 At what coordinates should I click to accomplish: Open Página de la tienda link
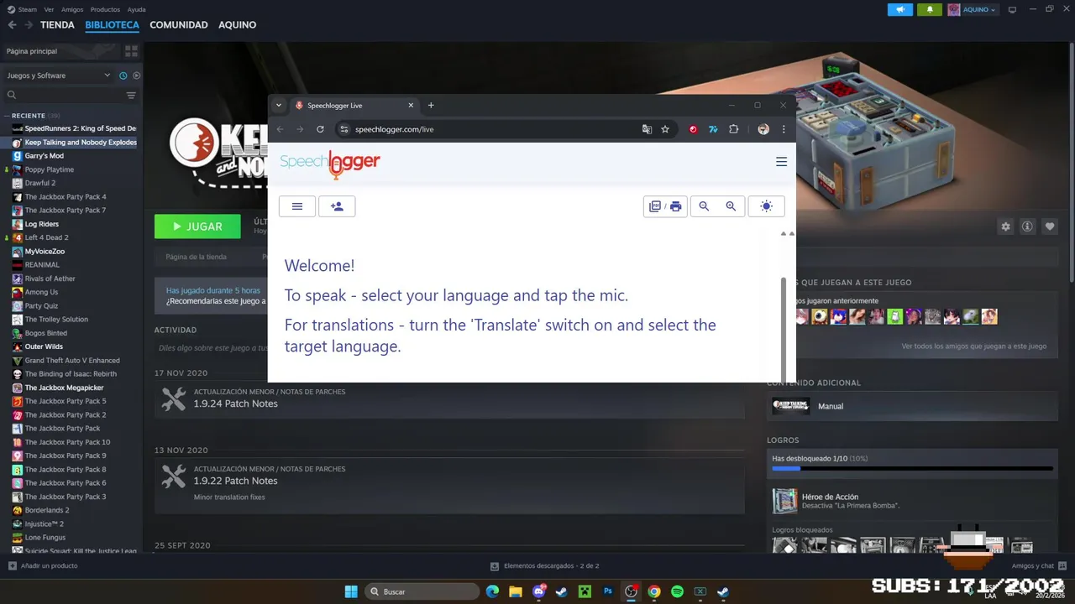pyautogui.click(x=196, y=258)
